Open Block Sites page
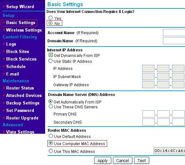This screenshot has width=185, height=165. (18, 51)
